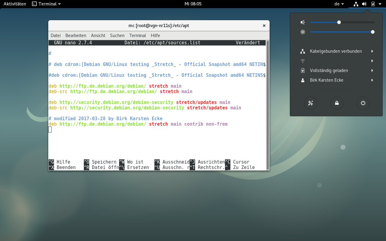Click the ^\ Ersetzen nano shortcut
The height and width of the screenshot is (241, 386).
pos(134,167)
